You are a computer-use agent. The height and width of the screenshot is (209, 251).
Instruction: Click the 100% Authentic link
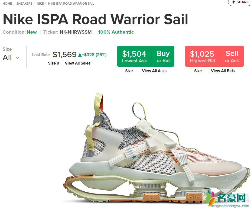point(116,32)
